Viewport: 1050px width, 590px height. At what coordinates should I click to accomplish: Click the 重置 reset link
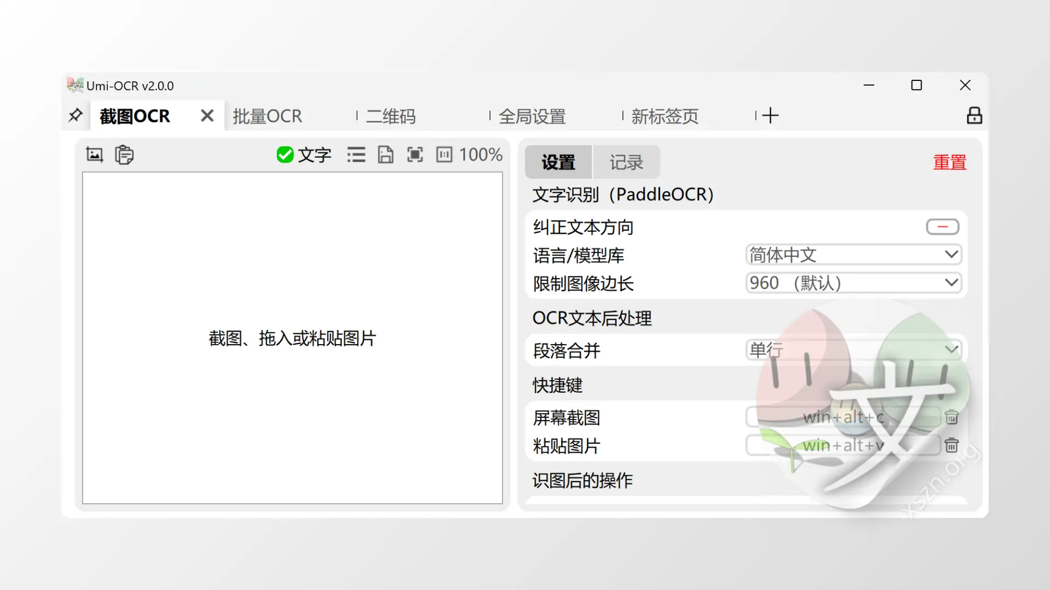[949, 162]
